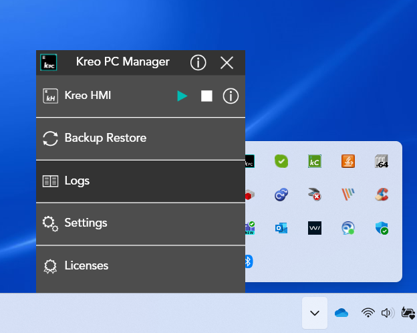Click the Outlook tray icon
Viewport: 417px width, 333px height.
pyautogui.click(x=281, y=228)
